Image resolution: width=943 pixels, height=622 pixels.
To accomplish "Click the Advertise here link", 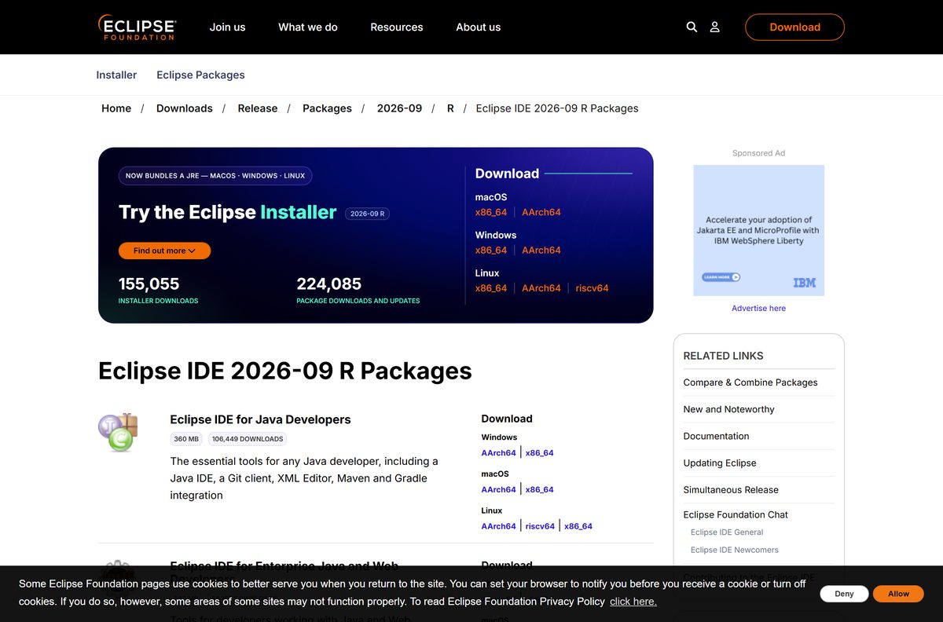I will (758, 308).
